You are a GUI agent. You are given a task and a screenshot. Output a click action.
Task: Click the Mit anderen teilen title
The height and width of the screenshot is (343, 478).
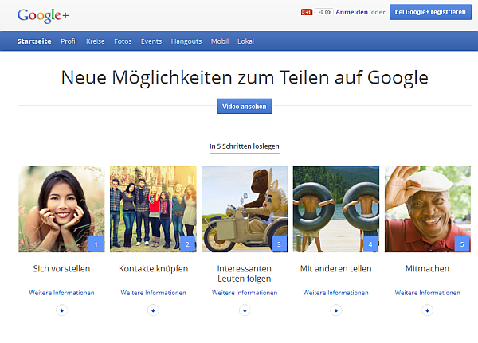[336, 269]
